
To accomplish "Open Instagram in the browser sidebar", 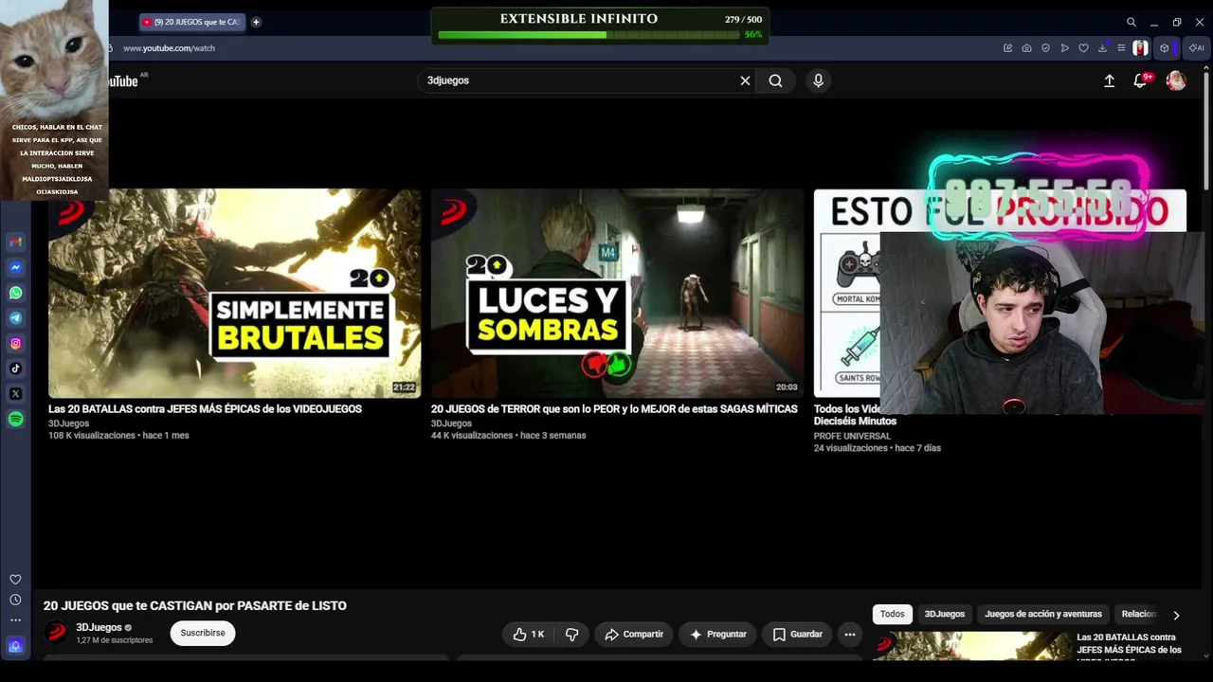I will [x=16, y=344].
